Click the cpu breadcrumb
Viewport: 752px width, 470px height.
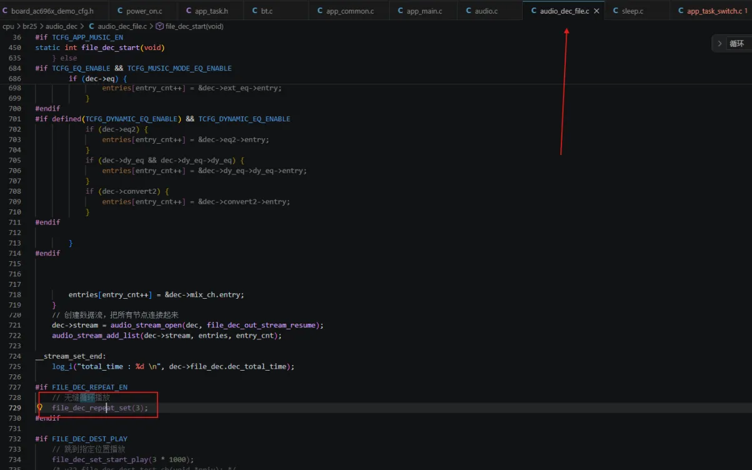[8, 26]
